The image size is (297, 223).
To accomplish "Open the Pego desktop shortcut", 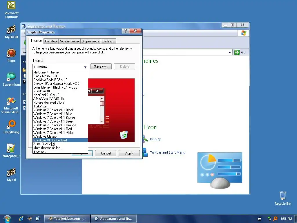I will click(x=11, y=55).
